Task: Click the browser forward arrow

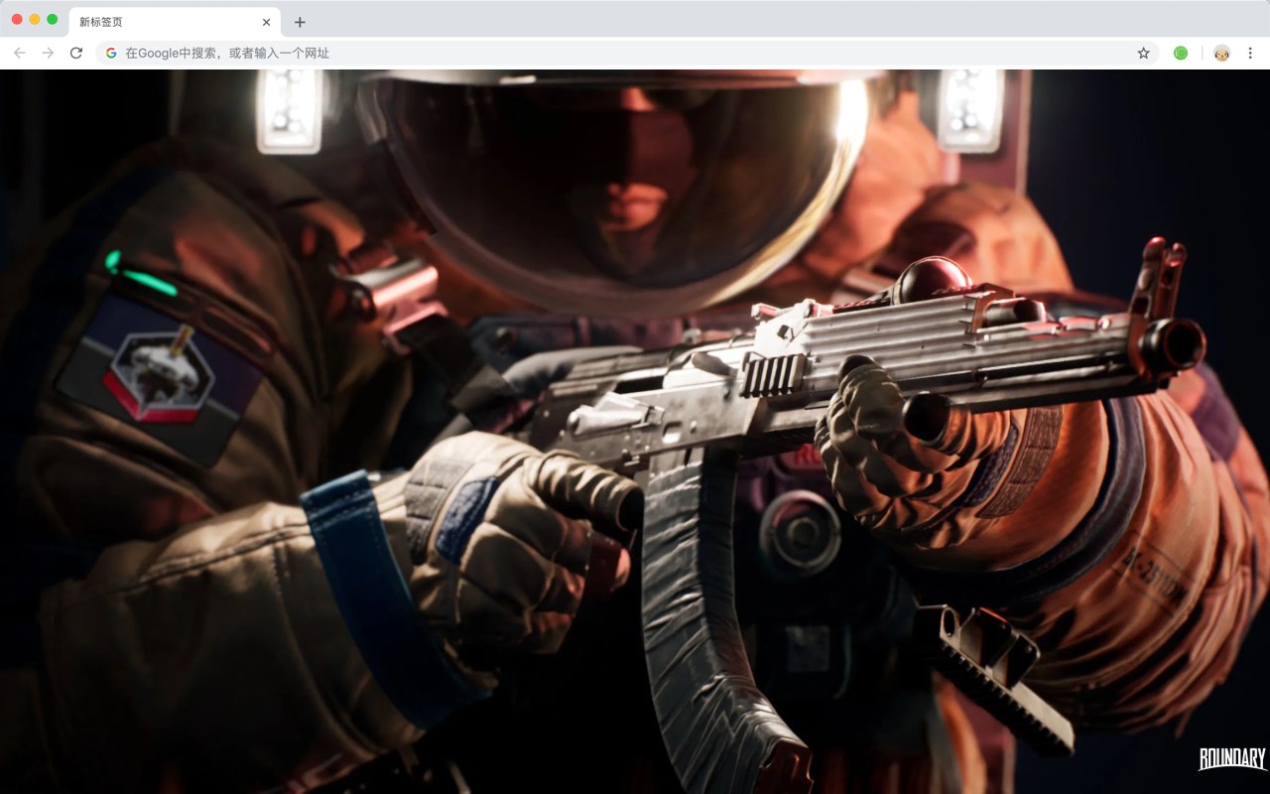Action: coord(48,53)
